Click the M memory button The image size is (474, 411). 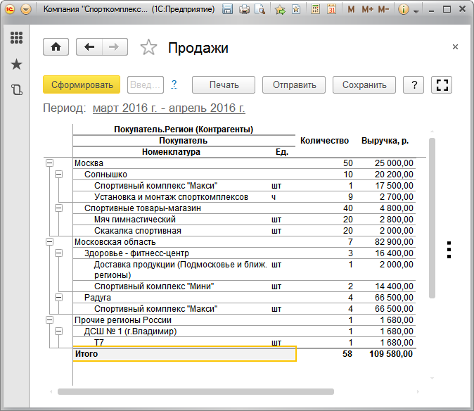click(x=351, y=9)
